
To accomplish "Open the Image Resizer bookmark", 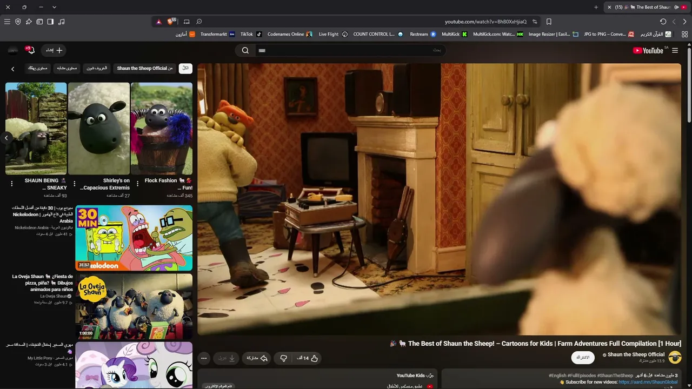I will click(553, 34).
